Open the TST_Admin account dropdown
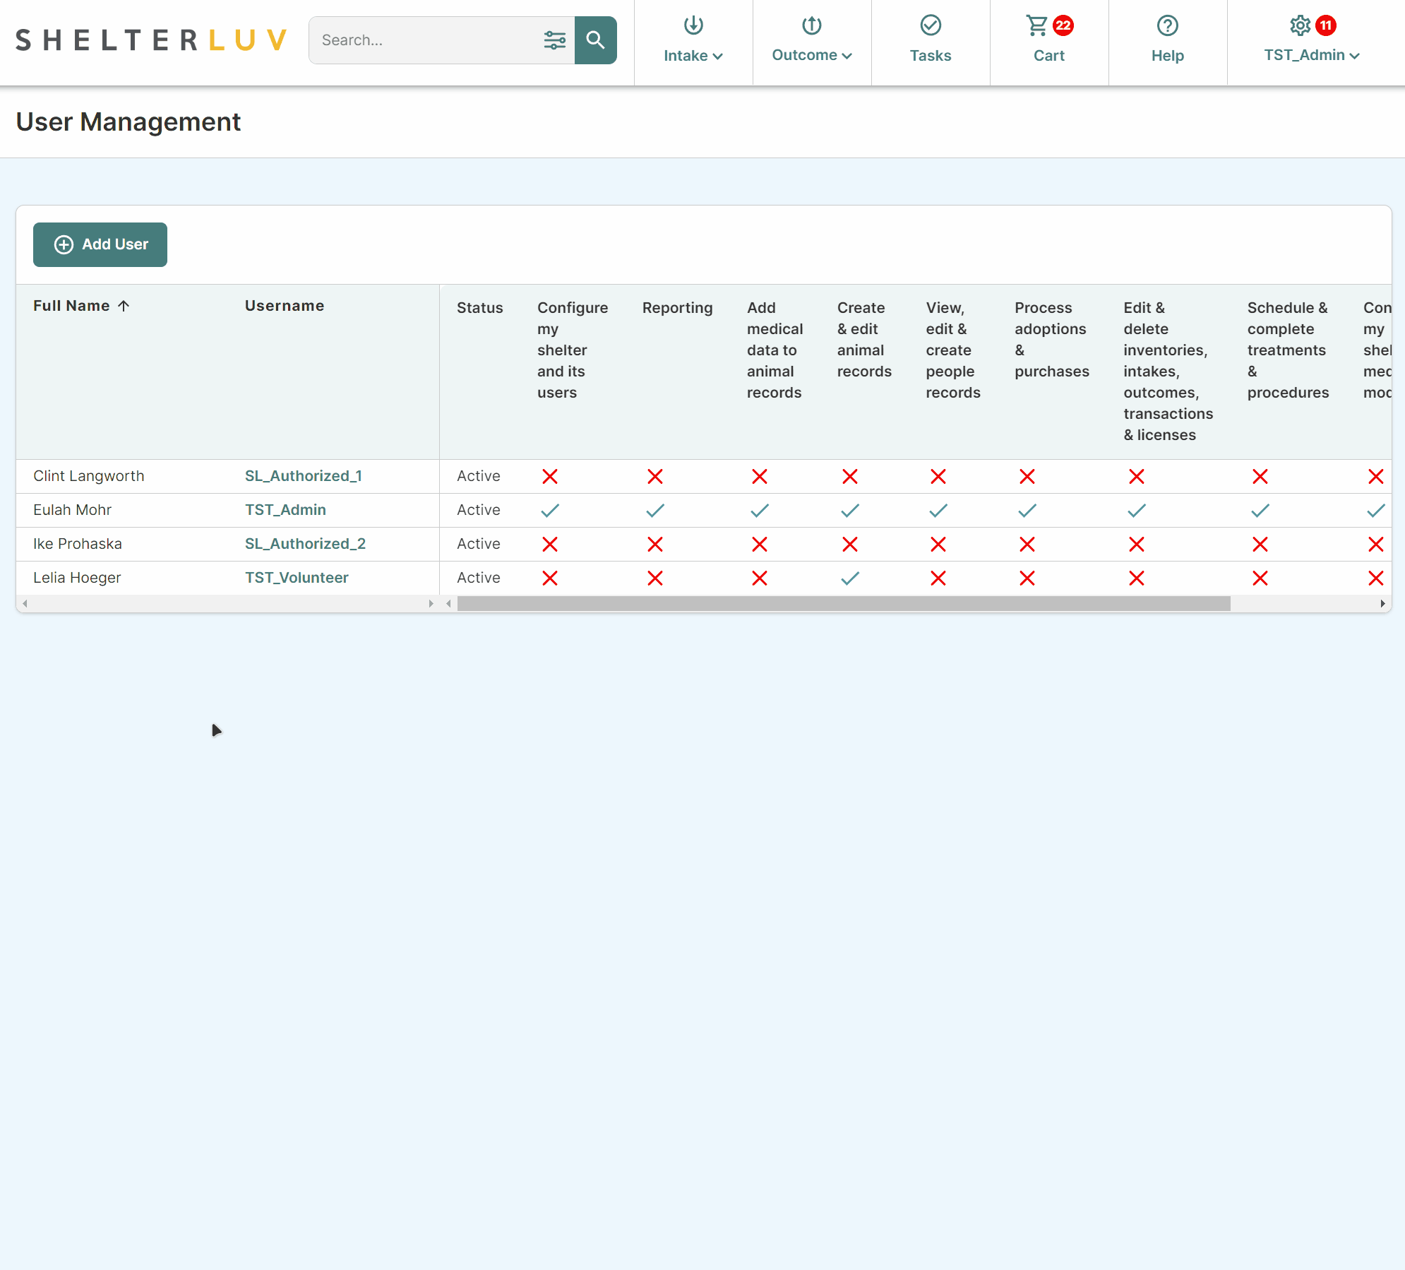 [1312, 55]
